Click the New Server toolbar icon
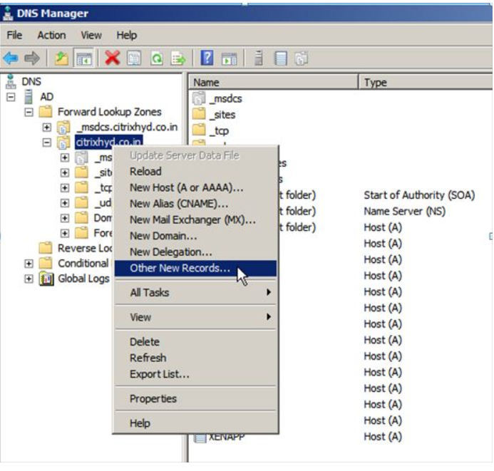Image resolution: width=494 pixels, height=471 pixels. (259, 58)
